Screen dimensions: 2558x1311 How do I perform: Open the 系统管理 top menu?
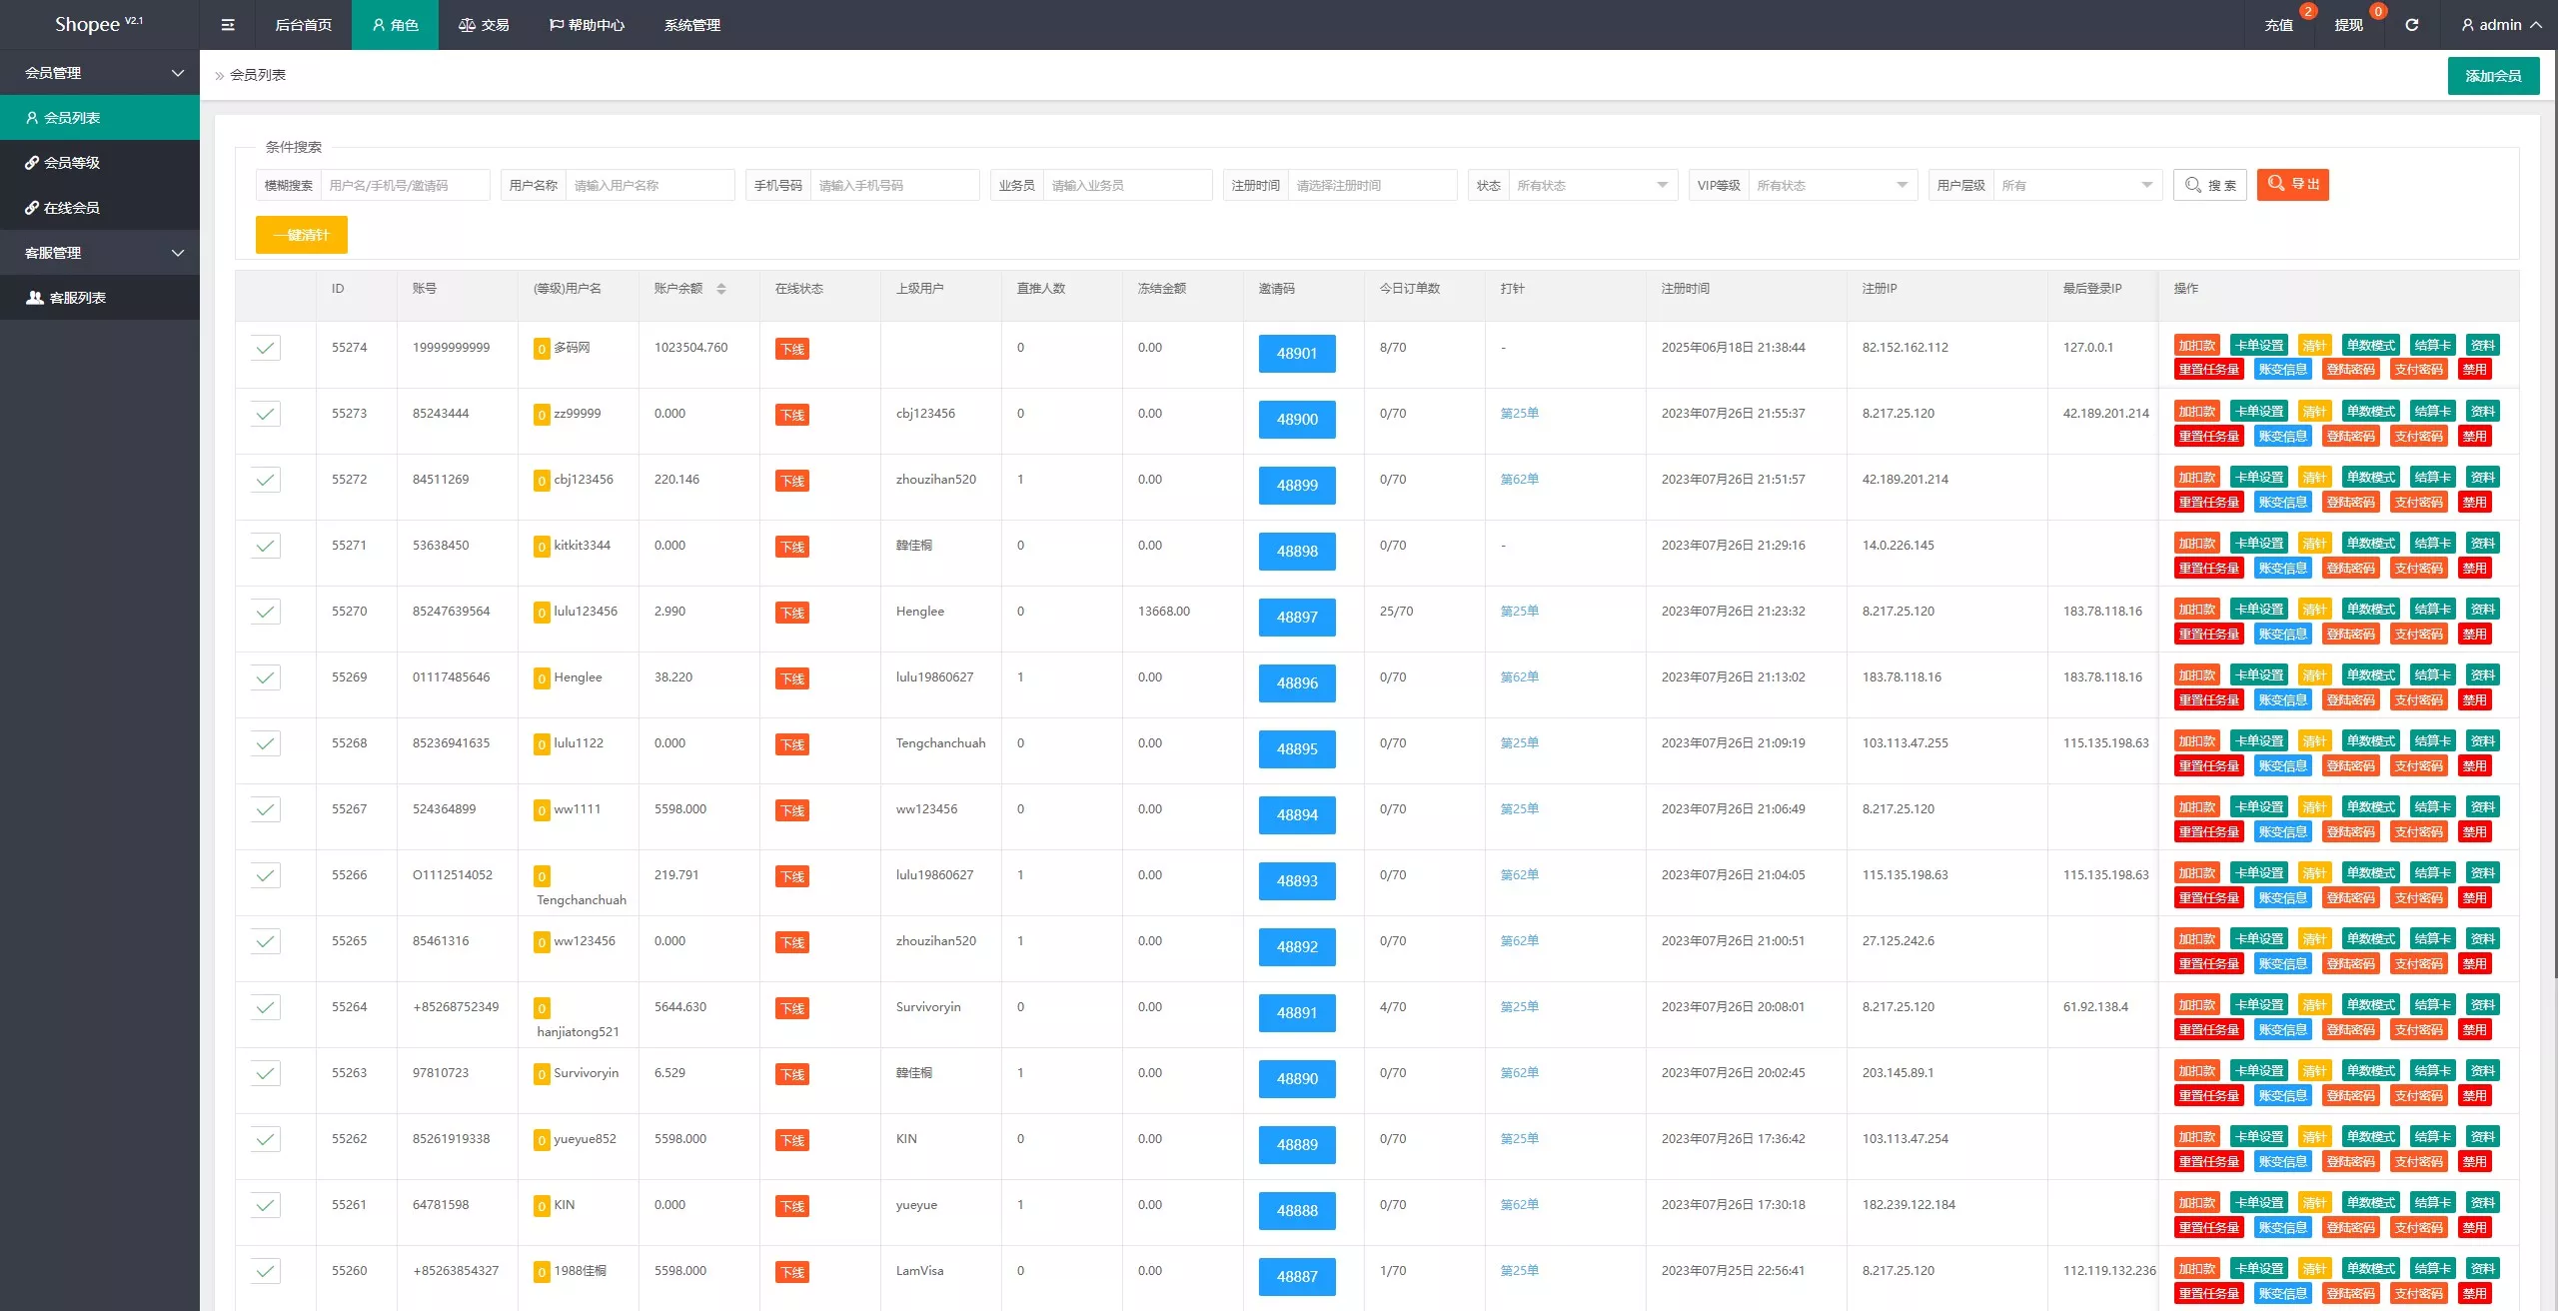click(692, 25)
